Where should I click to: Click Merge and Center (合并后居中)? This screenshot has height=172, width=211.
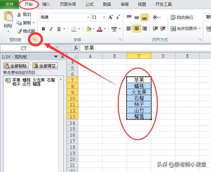(184, 29)
